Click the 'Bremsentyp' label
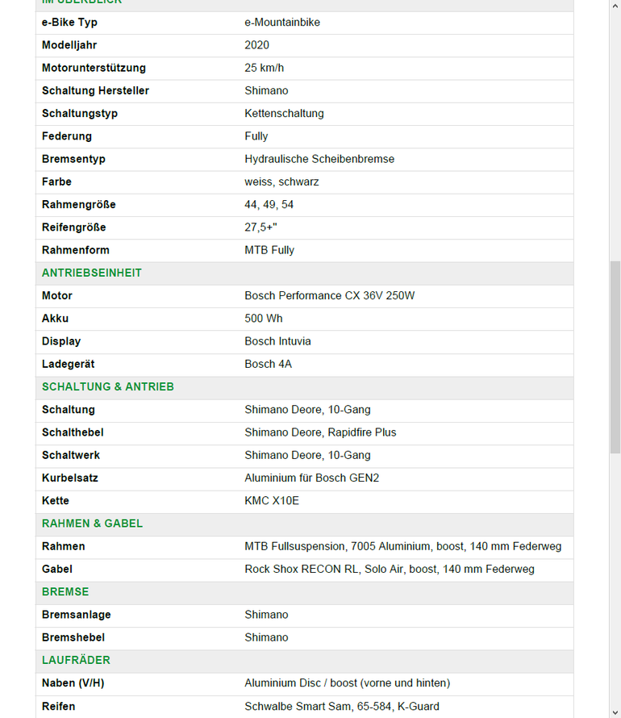 point(73,159)
